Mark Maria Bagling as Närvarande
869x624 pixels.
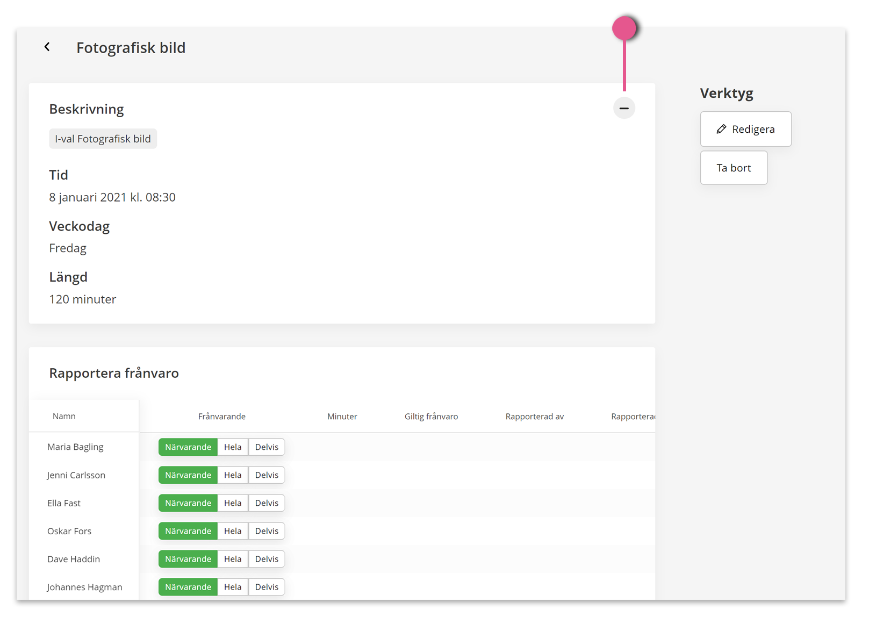pyautogui.click(x=188, y=447)
